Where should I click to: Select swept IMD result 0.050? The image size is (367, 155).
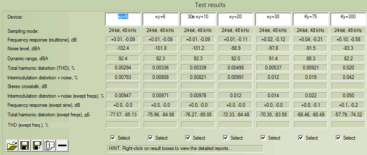348,95
